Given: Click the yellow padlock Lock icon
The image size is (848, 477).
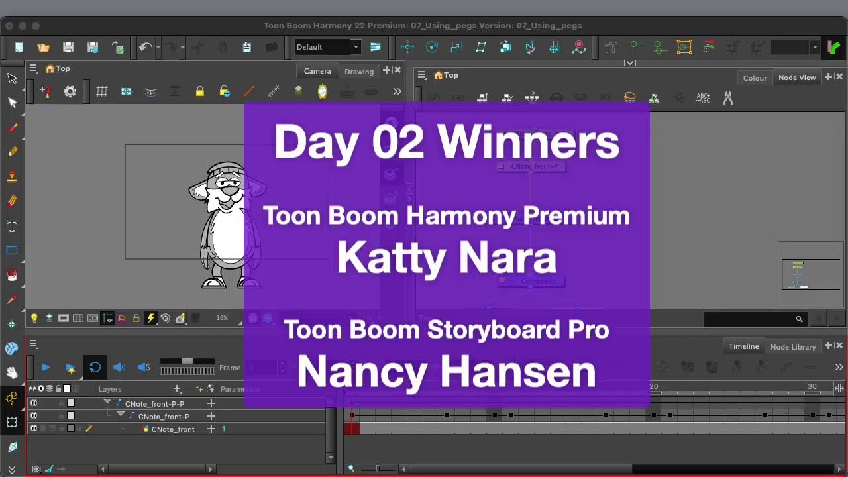Looking at the screenshot, I should [x=199, y=91].
